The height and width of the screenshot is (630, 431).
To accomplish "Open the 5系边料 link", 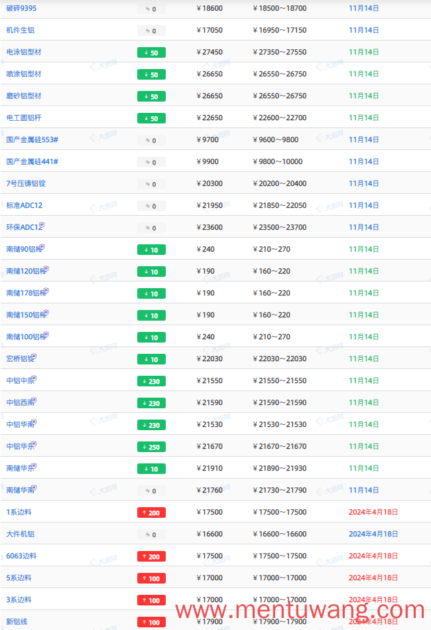I will [x=19, y=578].
